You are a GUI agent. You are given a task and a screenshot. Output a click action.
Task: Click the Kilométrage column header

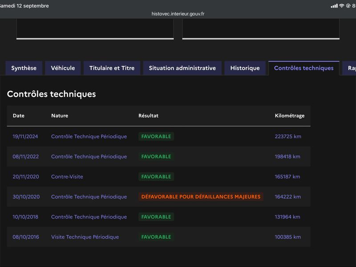[290, 116]
